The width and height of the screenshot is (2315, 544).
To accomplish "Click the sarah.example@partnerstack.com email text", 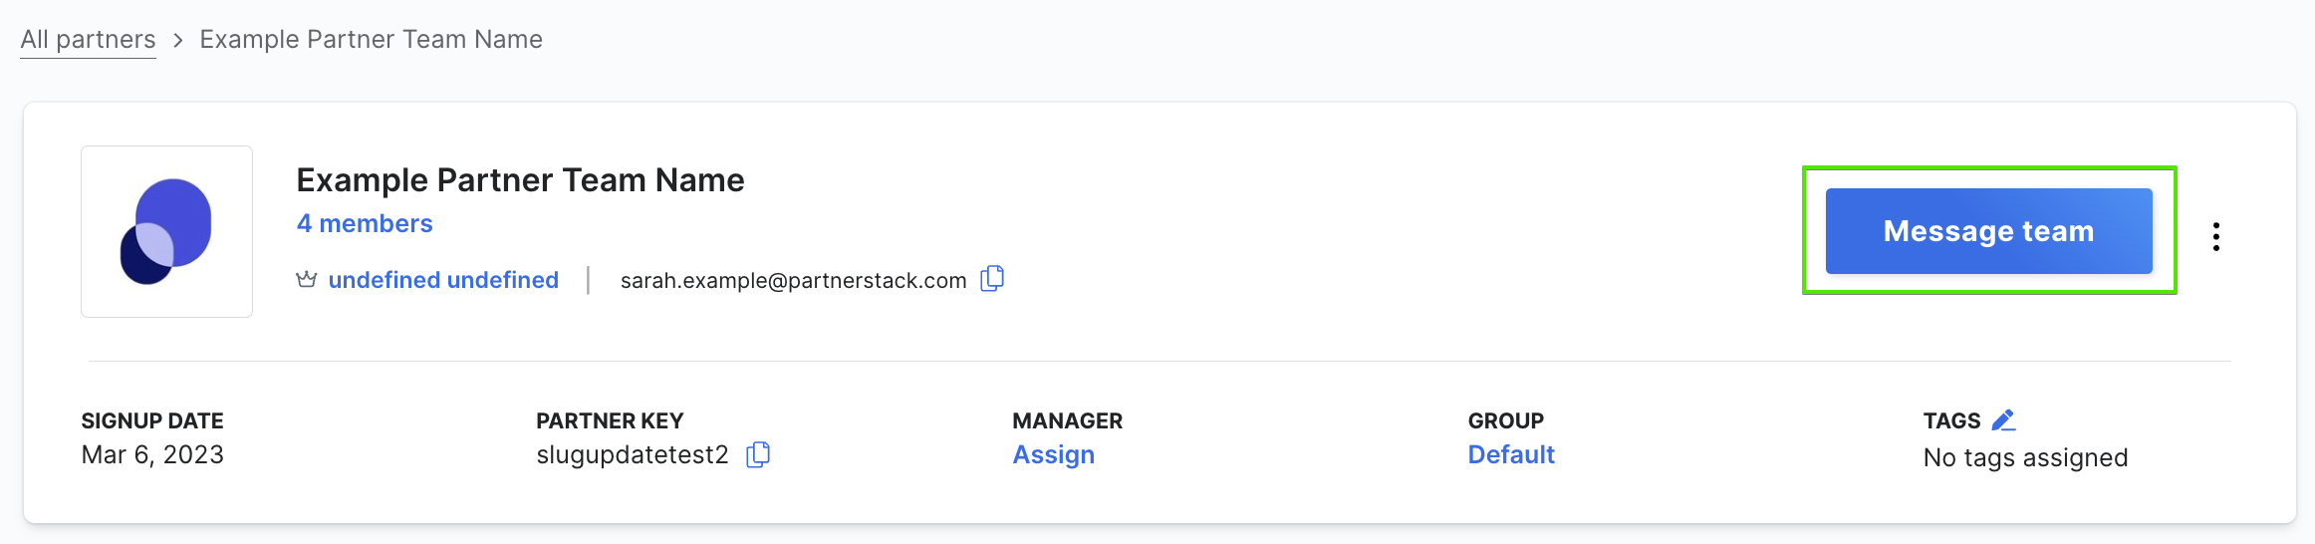I will tap(793, 280).
